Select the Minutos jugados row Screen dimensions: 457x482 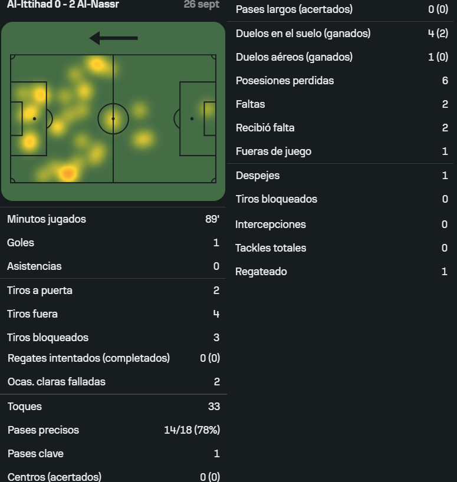click(113, 219)
